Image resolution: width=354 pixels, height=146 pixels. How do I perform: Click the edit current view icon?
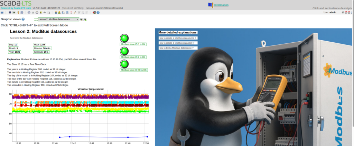(81, 20)
